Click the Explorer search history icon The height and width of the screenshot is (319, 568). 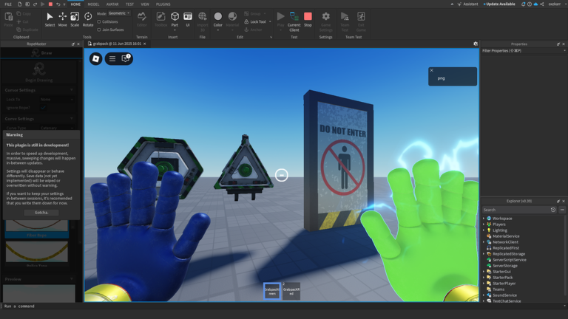(x=552, y=210)
